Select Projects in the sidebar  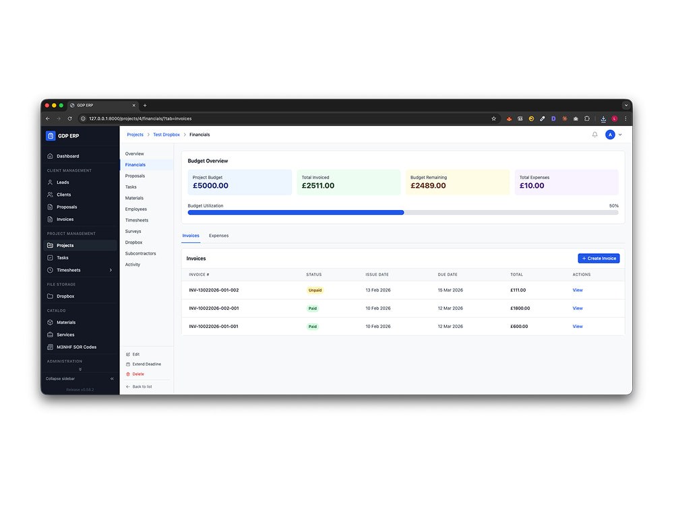80,246
